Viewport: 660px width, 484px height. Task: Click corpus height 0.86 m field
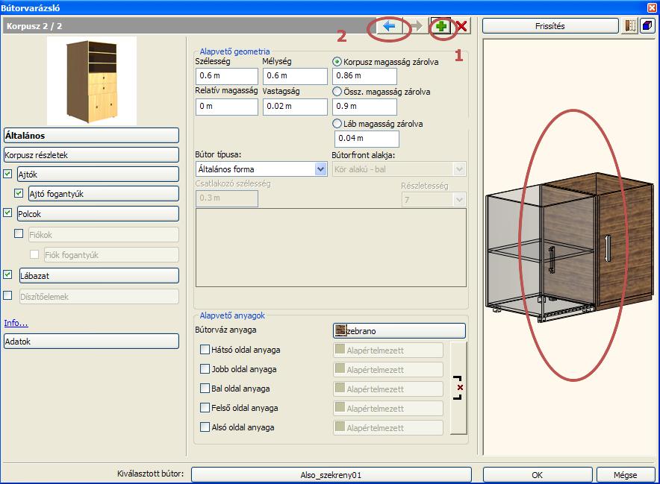pyautogui.click(x=364, y=75)
